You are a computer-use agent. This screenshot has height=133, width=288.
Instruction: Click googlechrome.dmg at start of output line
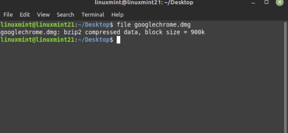(x=29, y=32)
